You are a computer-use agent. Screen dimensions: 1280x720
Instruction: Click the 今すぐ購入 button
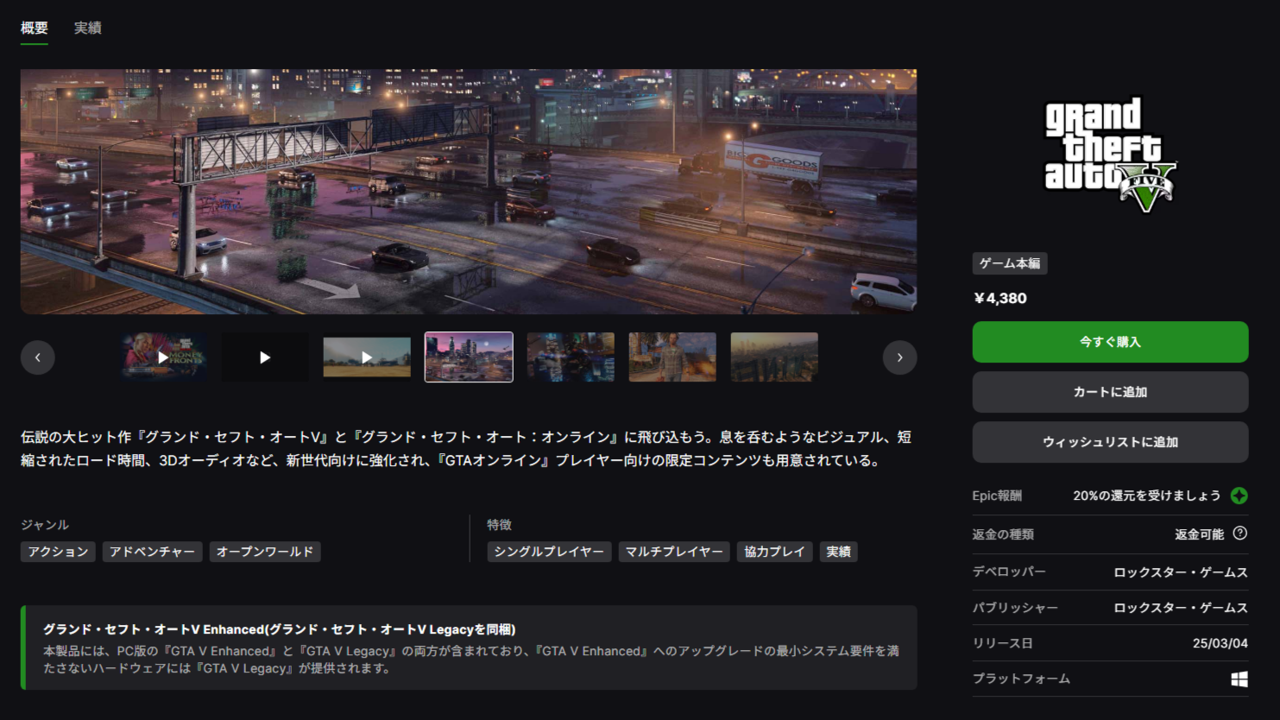(x=1110, y=342)
